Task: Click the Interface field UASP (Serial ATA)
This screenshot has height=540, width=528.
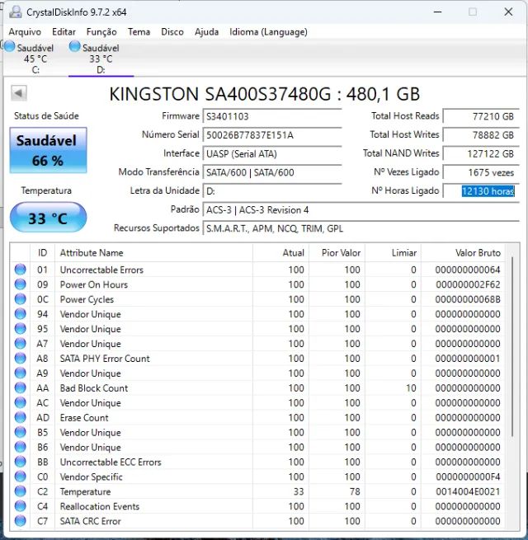Action: pos(272,153)
